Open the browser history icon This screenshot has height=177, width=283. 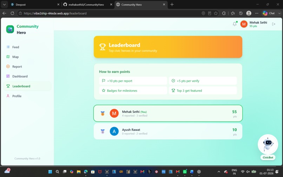(241, 13)
